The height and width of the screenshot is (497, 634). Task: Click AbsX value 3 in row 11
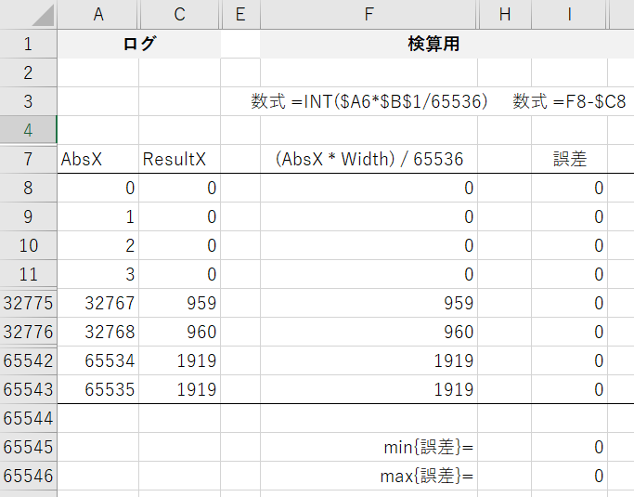(98, 274)
